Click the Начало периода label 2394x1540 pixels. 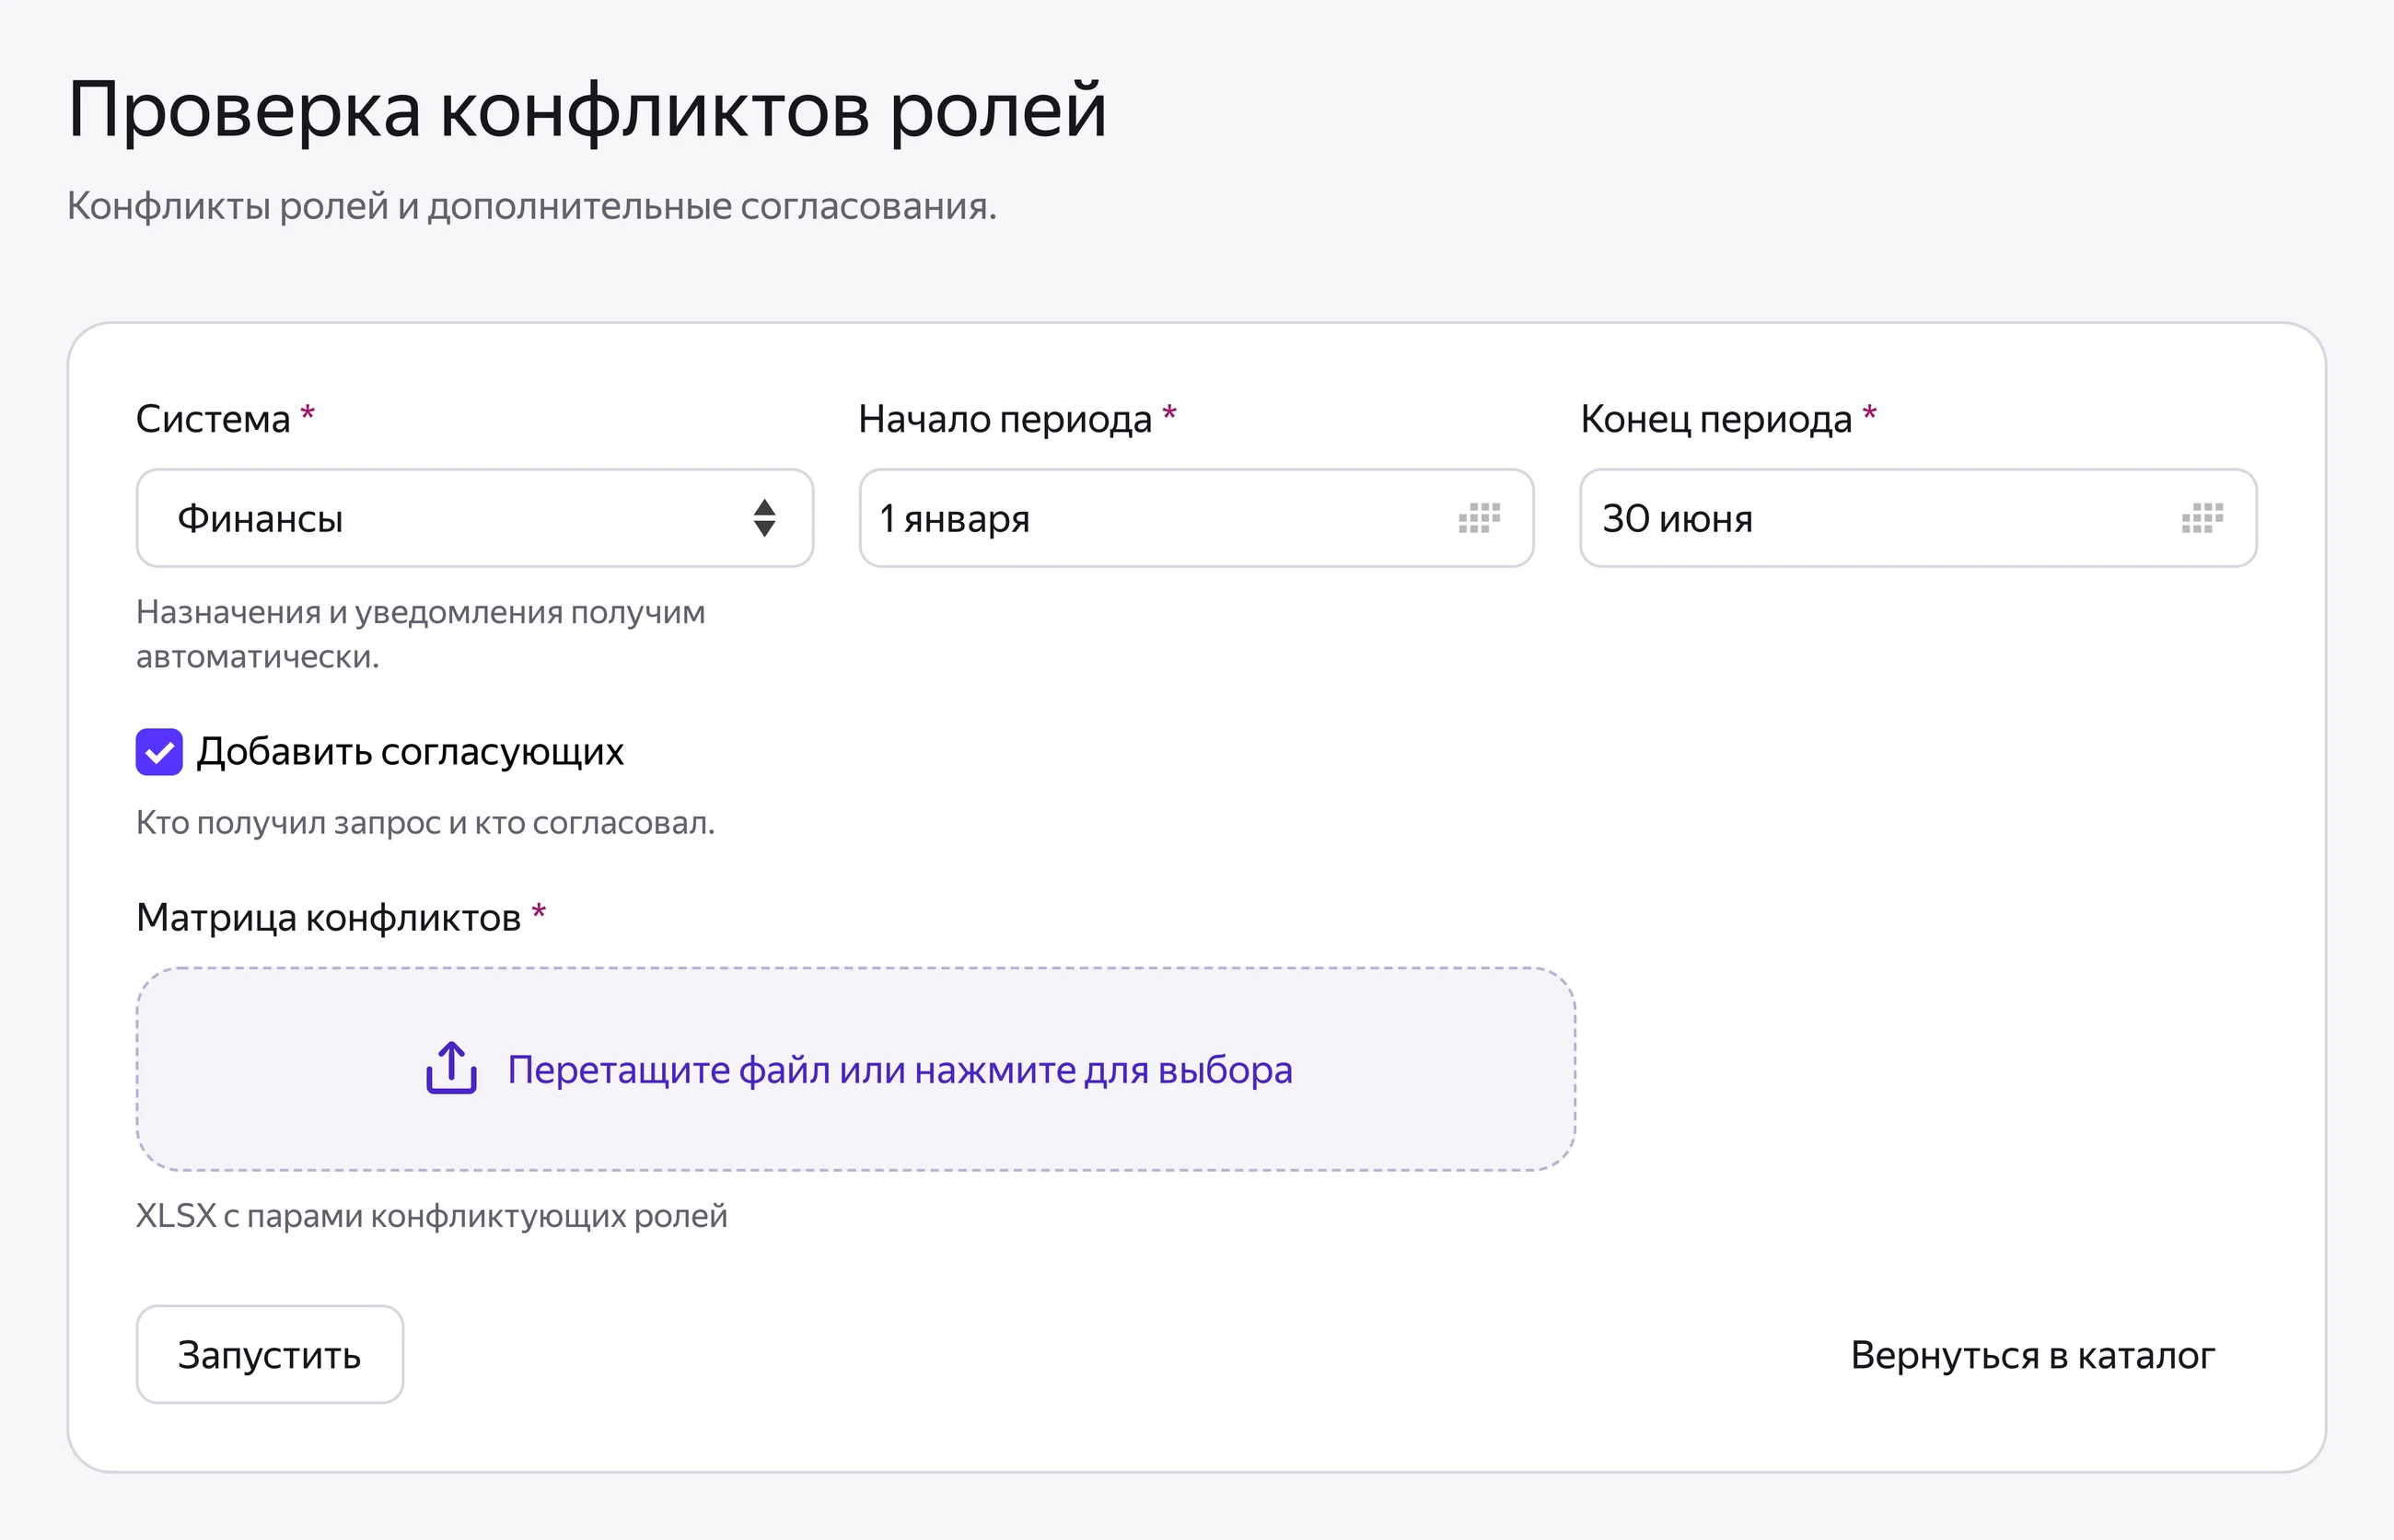[x=1005, y=419]
